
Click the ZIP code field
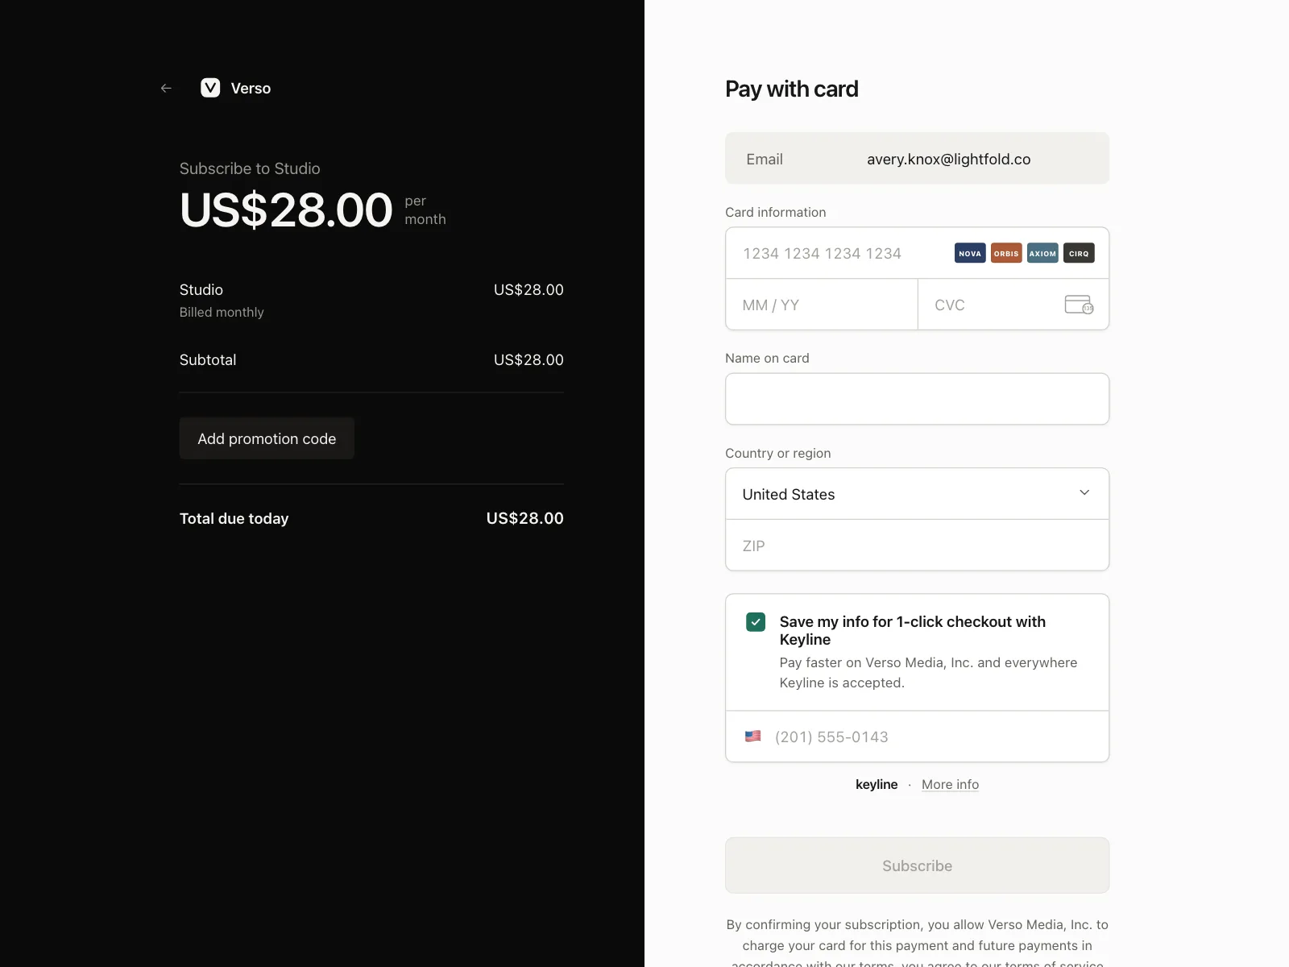(x=917, y=546)
